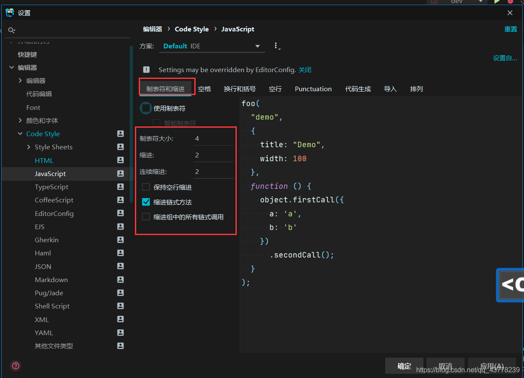
Task: Select 快捷键 in settings tree
Action: click(27, 54)
